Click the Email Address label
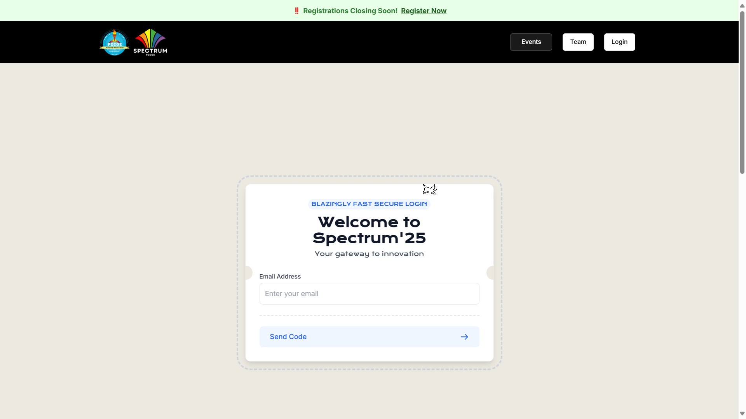This screenshot has height=419, width=746. 280,276
